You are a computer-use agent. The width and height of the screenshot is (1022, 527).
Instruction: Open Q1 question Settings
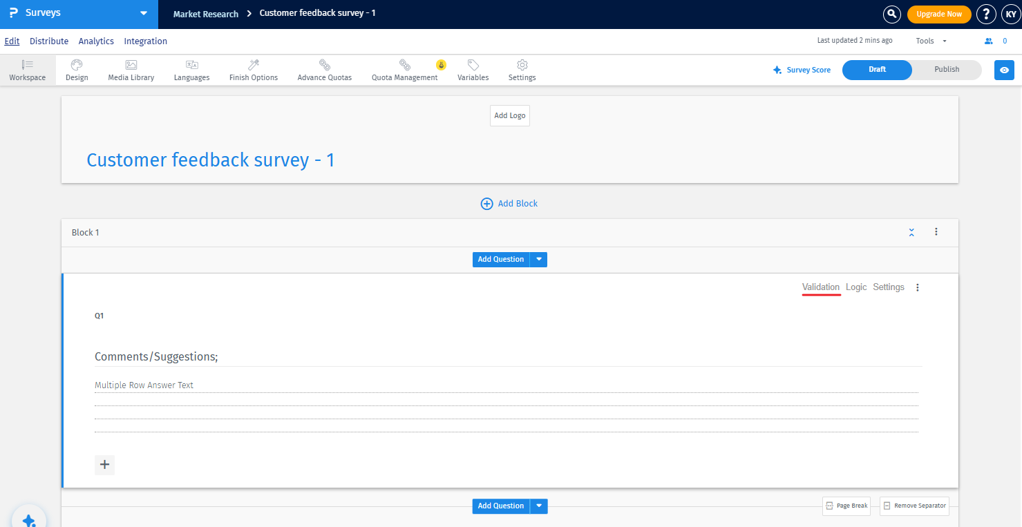pos(889,287)
